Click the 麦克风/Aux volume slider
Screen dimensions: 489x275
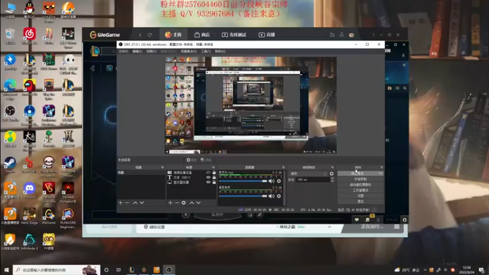pyautogui.click(x=243, y=181)
